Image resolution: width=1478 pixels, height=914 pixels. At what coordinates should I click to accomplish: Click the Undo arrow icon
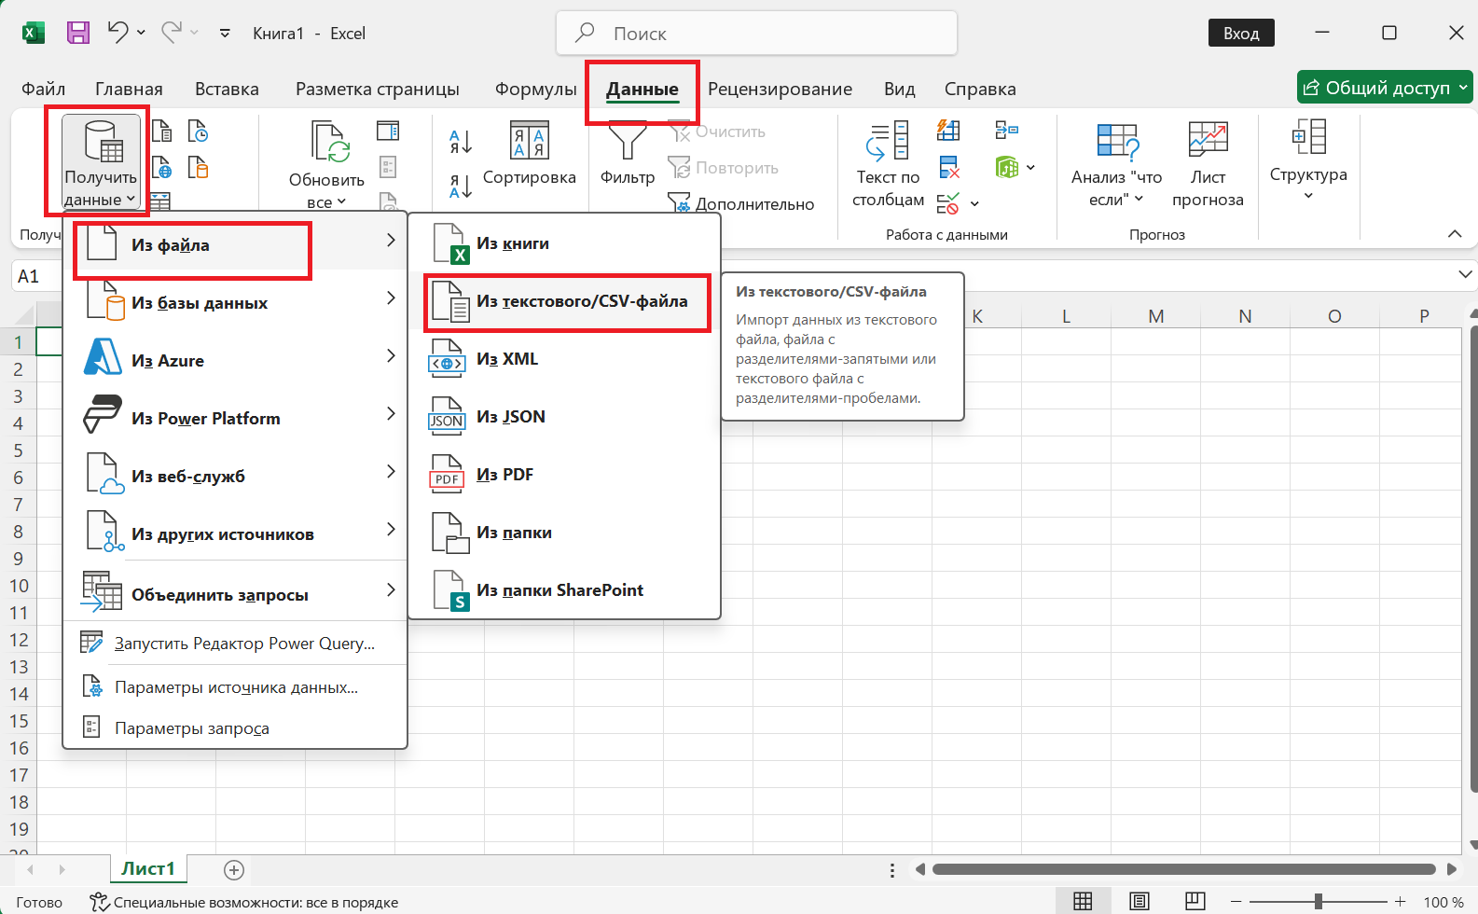tap(117, 32)
